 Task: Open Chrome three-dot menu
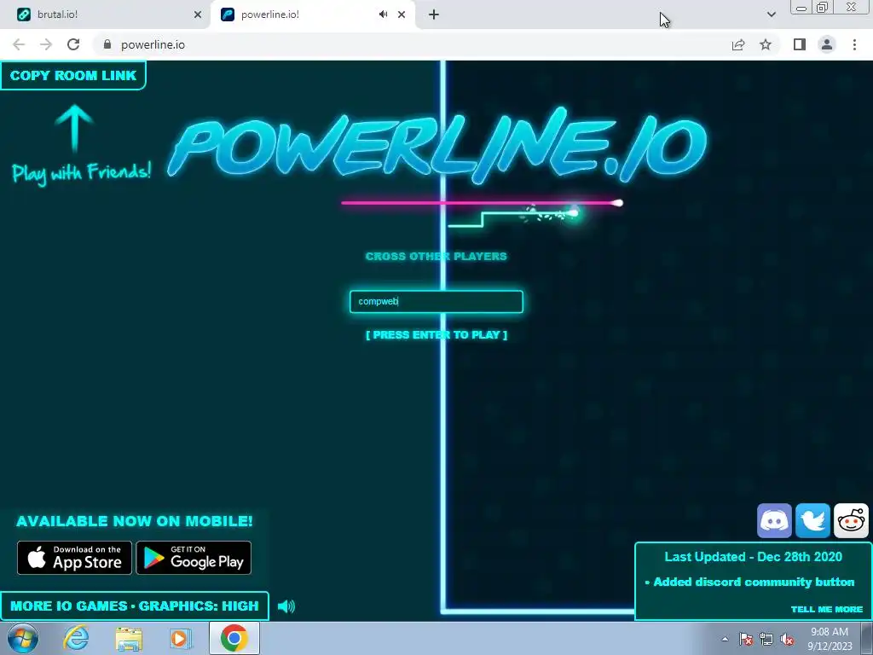click(854, 44)
